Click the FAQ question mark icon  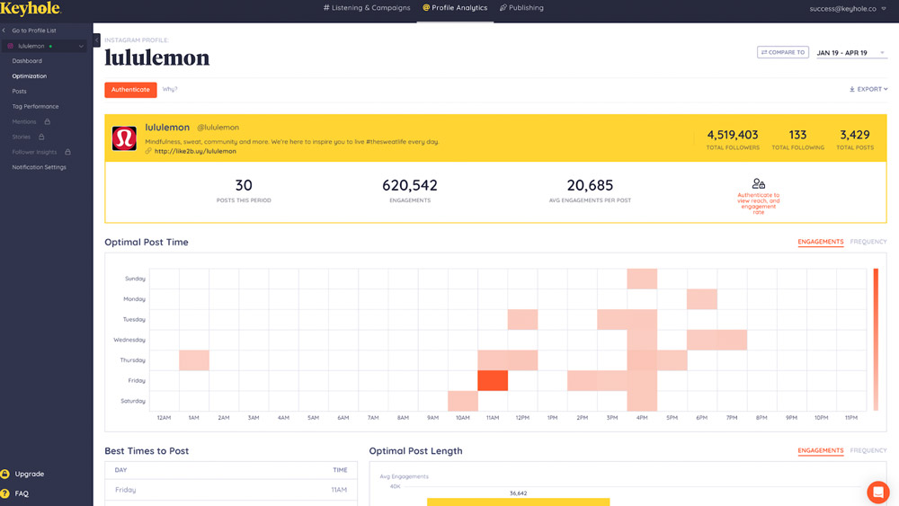tap(5, 493)
